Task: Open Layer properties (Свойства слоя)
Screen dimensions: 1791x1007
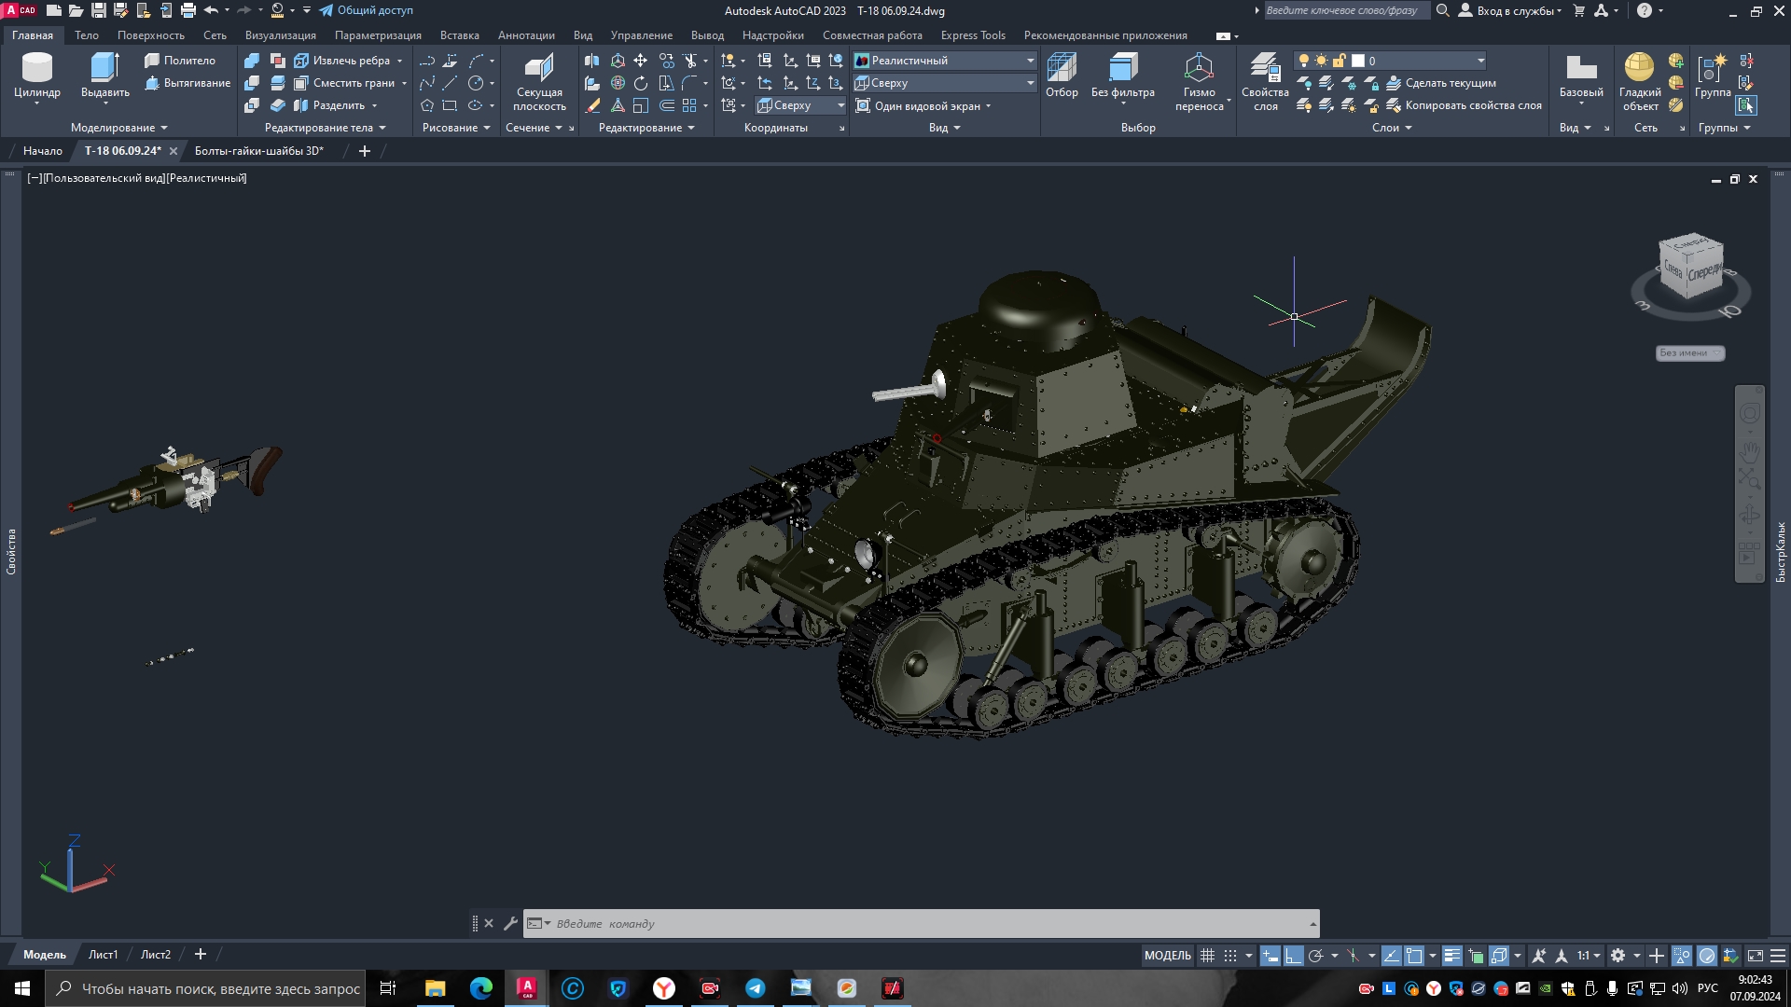Action: [1265, 82]
